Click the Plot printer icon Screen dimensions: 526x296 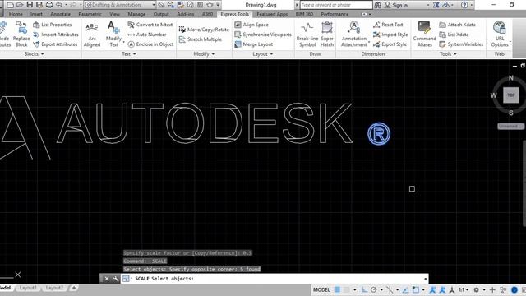coord(49,5)
